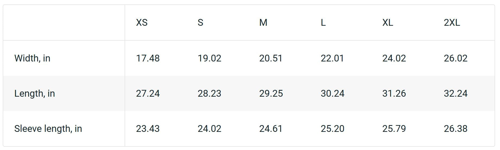Click the 2XL width value 26.02
Viewport: 500px width, 150px height.
pos(455,58)
